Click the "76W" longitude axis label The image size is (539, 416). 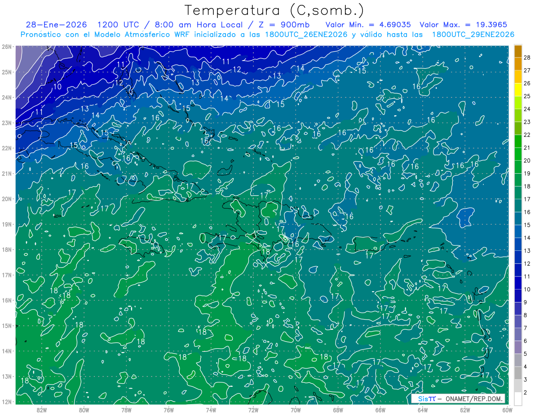coord(169,410)
